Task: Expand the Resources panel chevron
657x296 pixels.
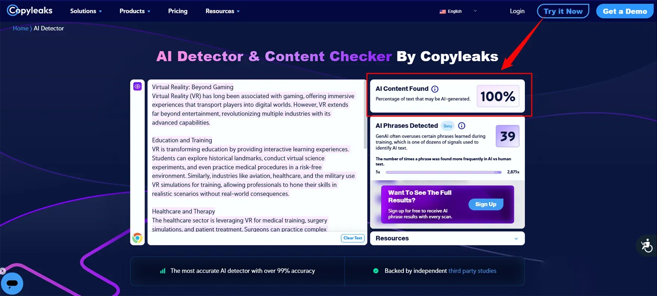Action: (x=516, y=239)
